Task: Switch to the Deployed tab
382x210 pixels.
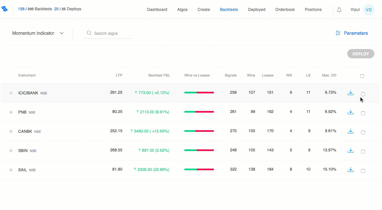Action: click(257, 10)
